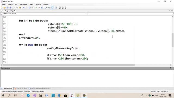Click the editor vertical scrollbar thumb
The height and width of the screenshot is (98, 174).
pos(173,40)
